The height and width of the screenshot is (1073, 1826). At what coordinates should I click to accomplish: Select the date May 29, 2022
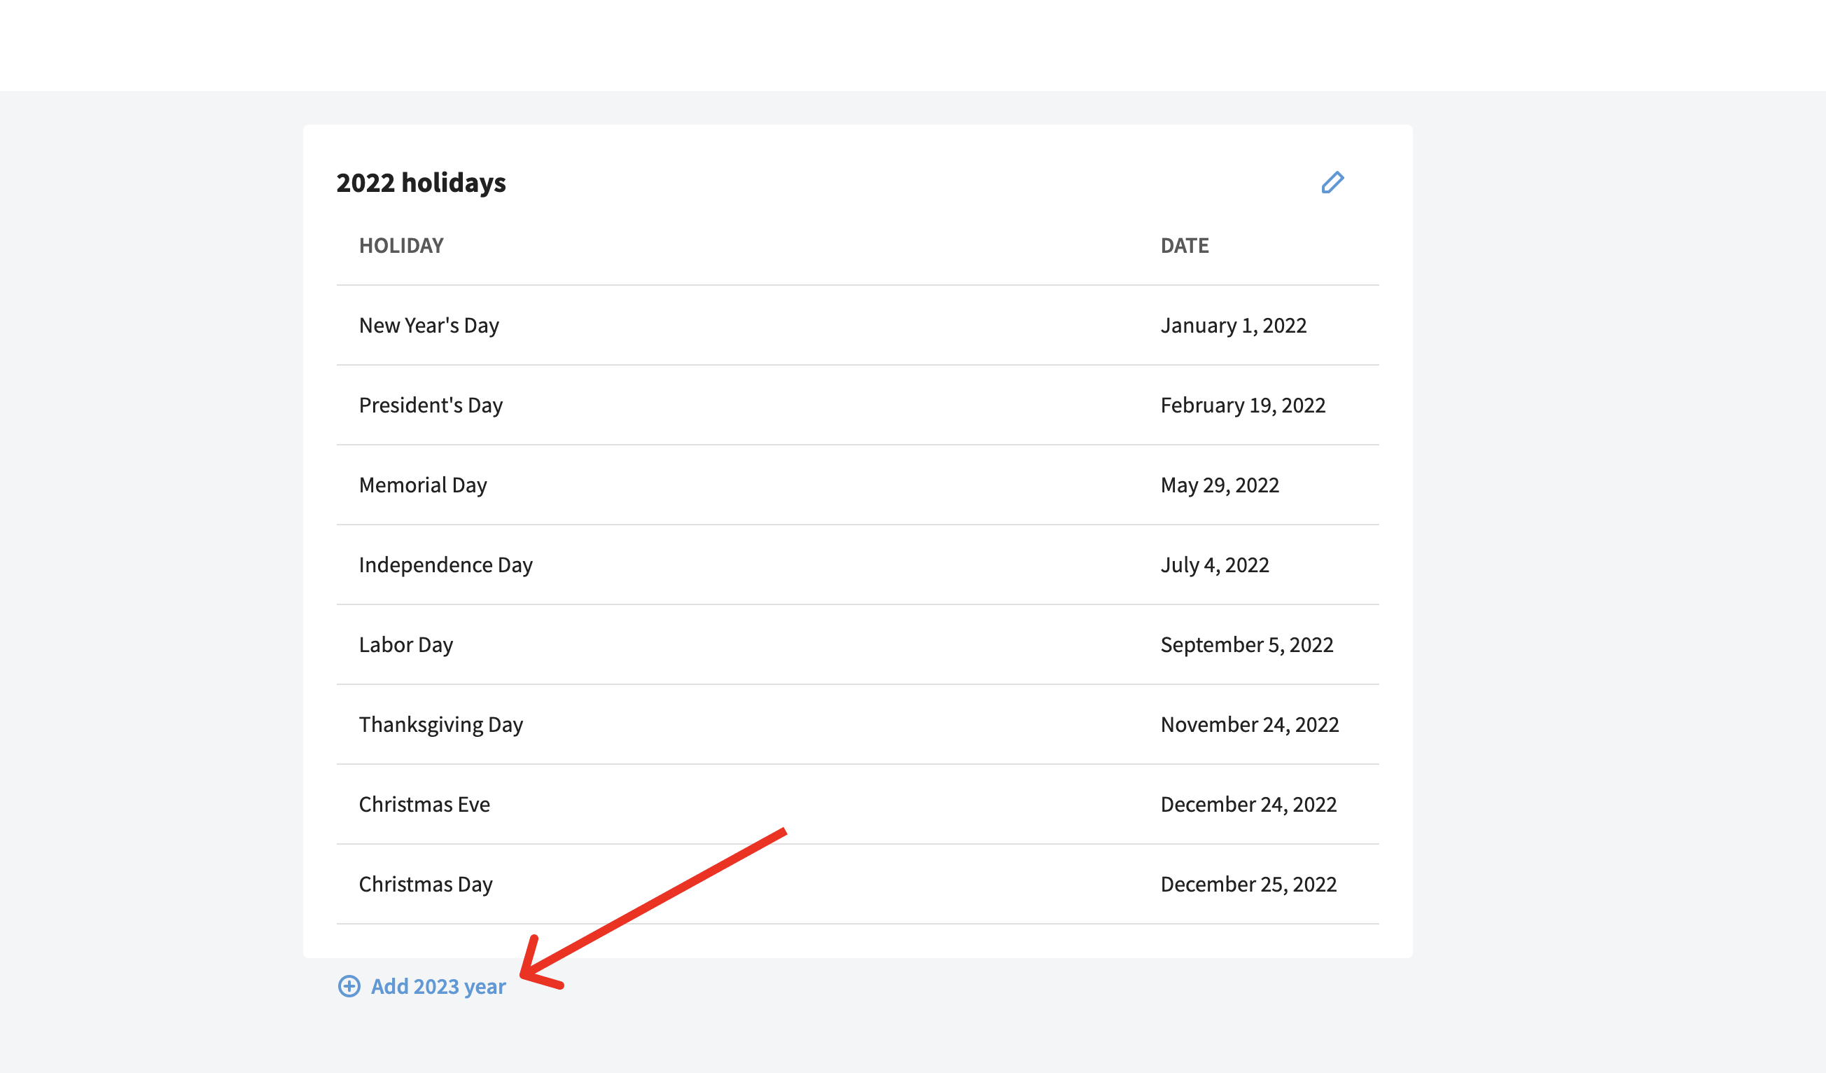1220,485
